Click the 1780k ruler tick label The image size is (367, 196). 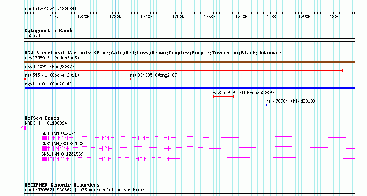pyautogui.click(x=273, y=17)
